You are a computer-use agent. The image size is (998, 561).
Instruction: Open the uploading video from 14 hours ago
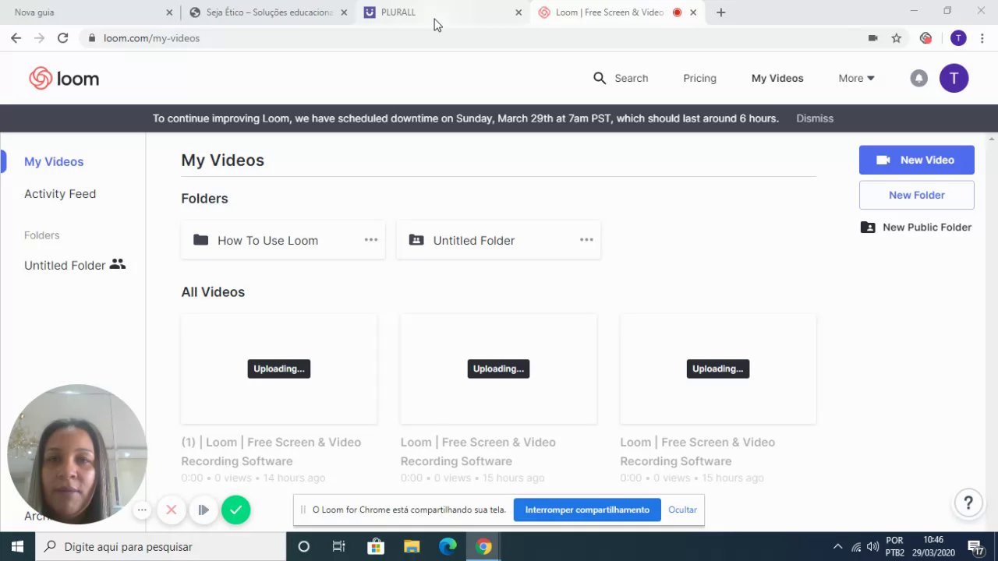(279, 369)
